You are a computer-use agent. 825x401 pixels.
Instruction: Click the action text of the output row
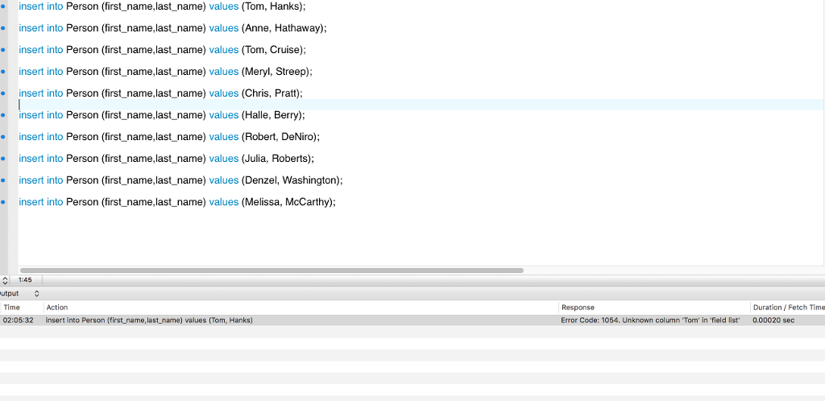(x=149, y=320)
